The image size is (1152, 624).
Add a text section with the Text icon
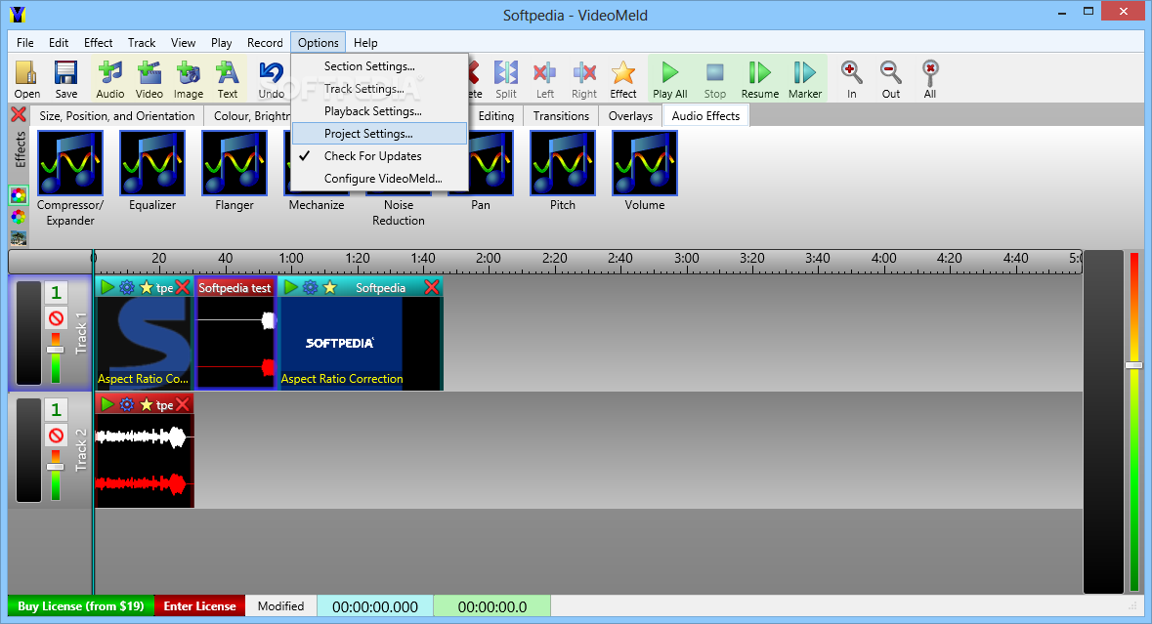click(x=227, y=79)
